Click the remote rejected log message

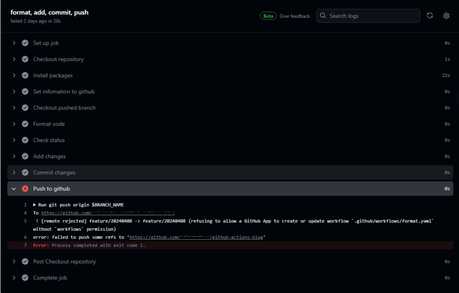[x=233, y=225]
